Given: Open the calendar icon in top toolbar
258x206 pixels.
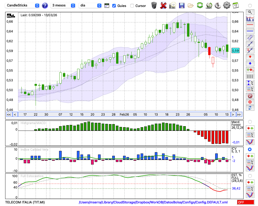Looking at the screenshot, I should pyautogui.click(x=235, y=5).
